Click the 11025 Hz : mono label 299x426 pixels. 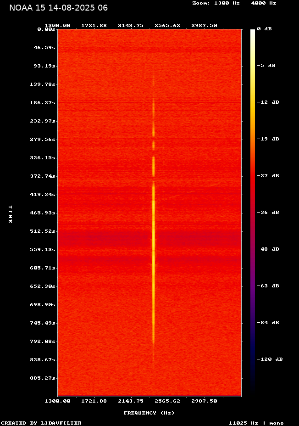(256, 423)
